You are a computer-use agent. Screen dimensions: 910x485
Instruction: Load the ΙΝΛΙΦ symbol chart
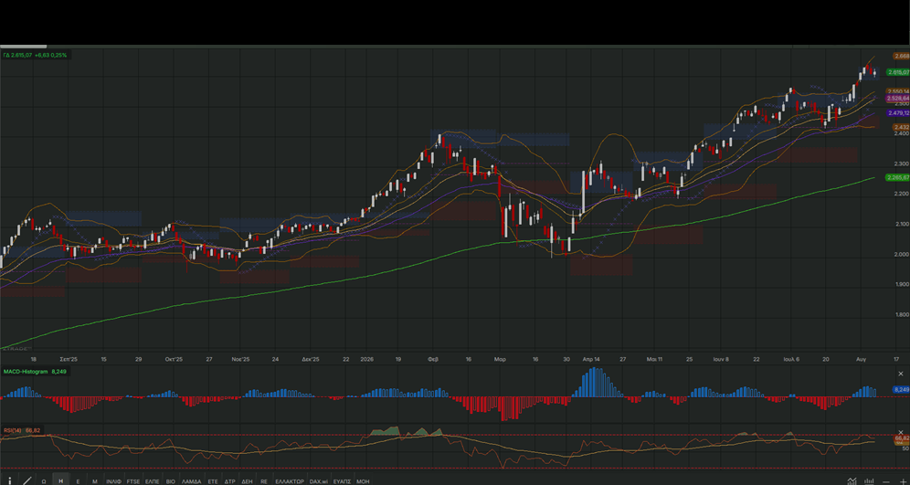pyautogui.click(x=113, y=481)
